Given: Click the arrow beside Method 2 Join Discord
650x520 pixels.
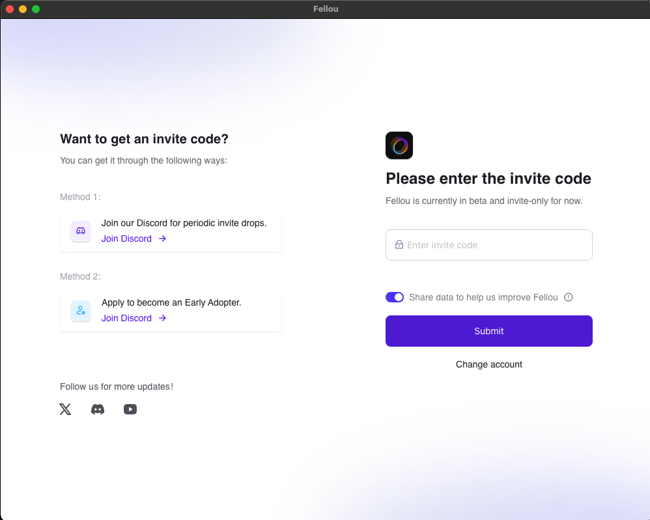Looking at the screenshot, I should tap(162, 318).
